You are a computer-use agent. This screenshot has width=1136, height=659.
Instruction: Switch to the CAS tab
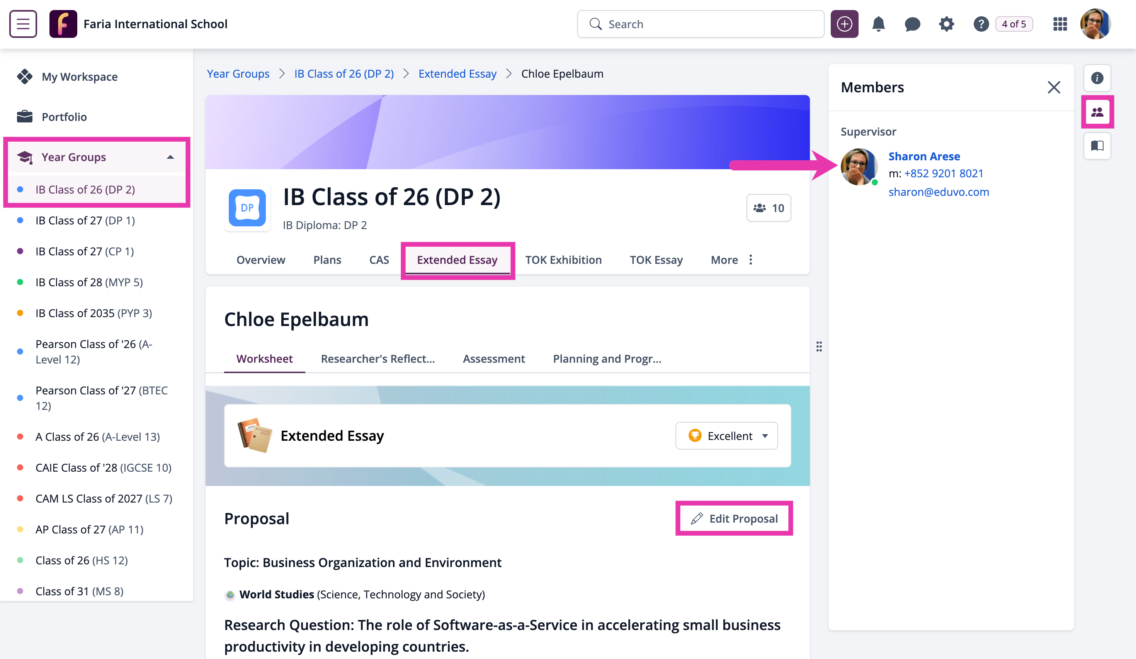[x=379, y=260]
